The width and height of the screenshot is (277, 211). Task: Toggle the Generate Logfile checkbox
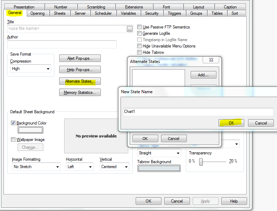click(140, 33)
